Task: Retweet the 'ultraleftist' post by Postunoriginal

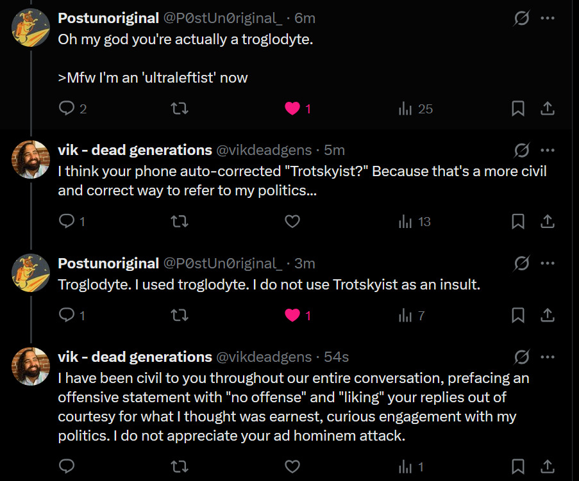Action: 180,109
